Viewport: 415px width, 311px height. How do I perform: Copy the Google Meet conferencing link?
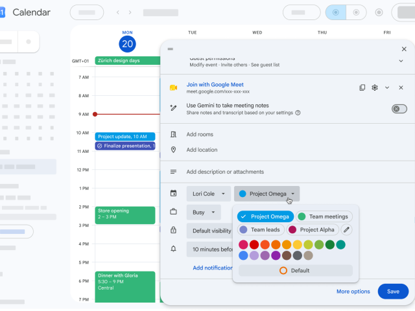(362, 87)
